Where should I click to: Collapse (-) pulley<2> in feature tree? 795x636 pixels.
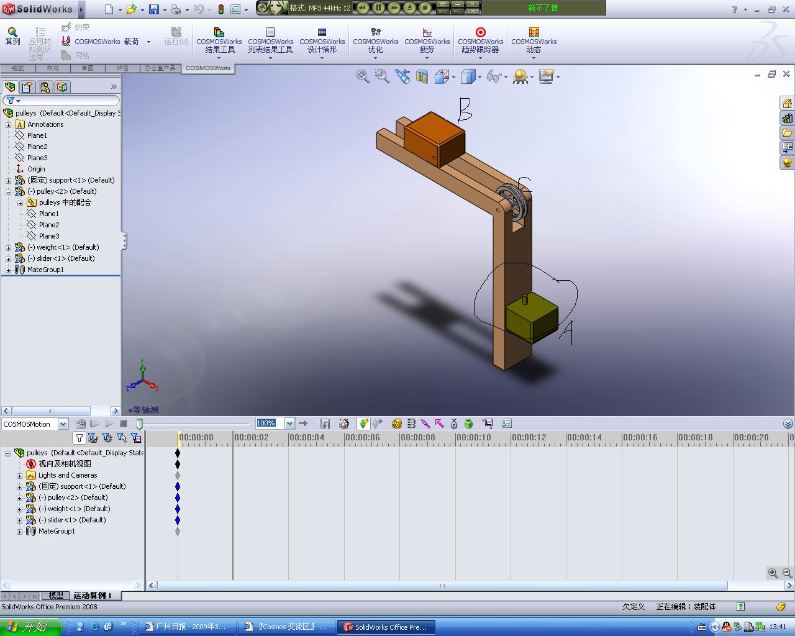9,191
